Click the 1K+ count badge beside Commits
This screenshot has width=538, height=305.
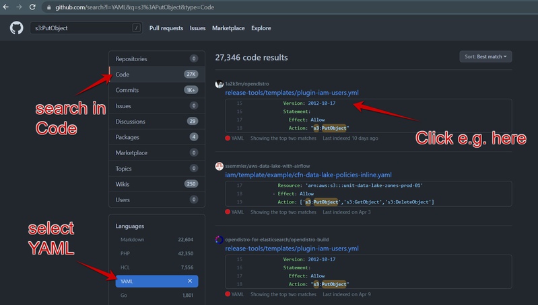[x=191, y=90]
